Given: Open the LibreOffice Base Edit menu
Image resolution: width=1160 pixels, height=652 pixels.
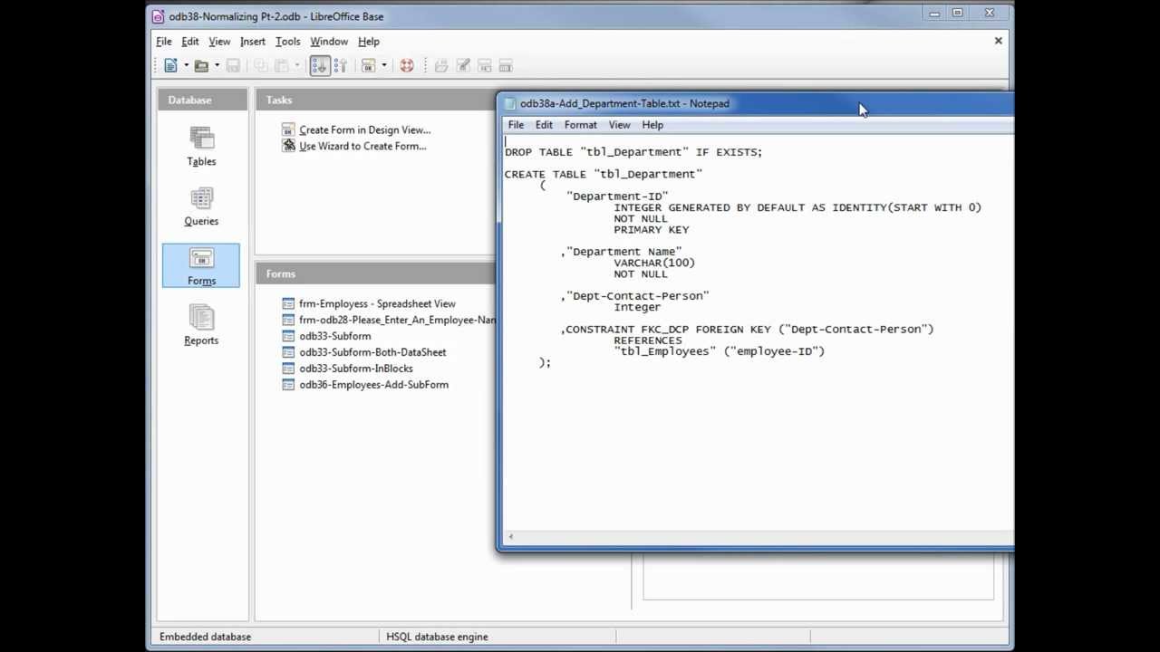Looking at the screenshot, I should click(x=190, y=42).
